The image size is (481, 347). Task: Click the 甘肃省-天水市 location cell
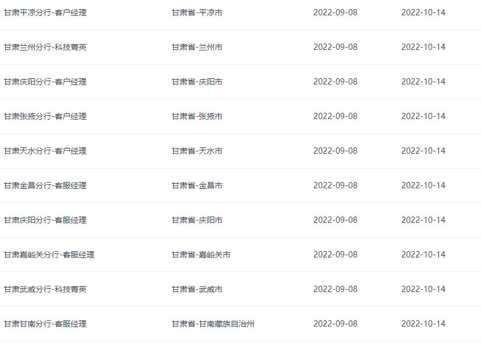point(197,151)
